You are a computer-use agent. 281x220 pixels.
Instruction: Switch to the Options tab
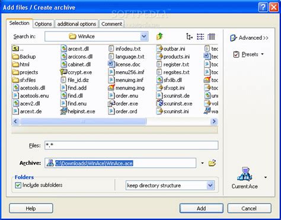(43, 24)
